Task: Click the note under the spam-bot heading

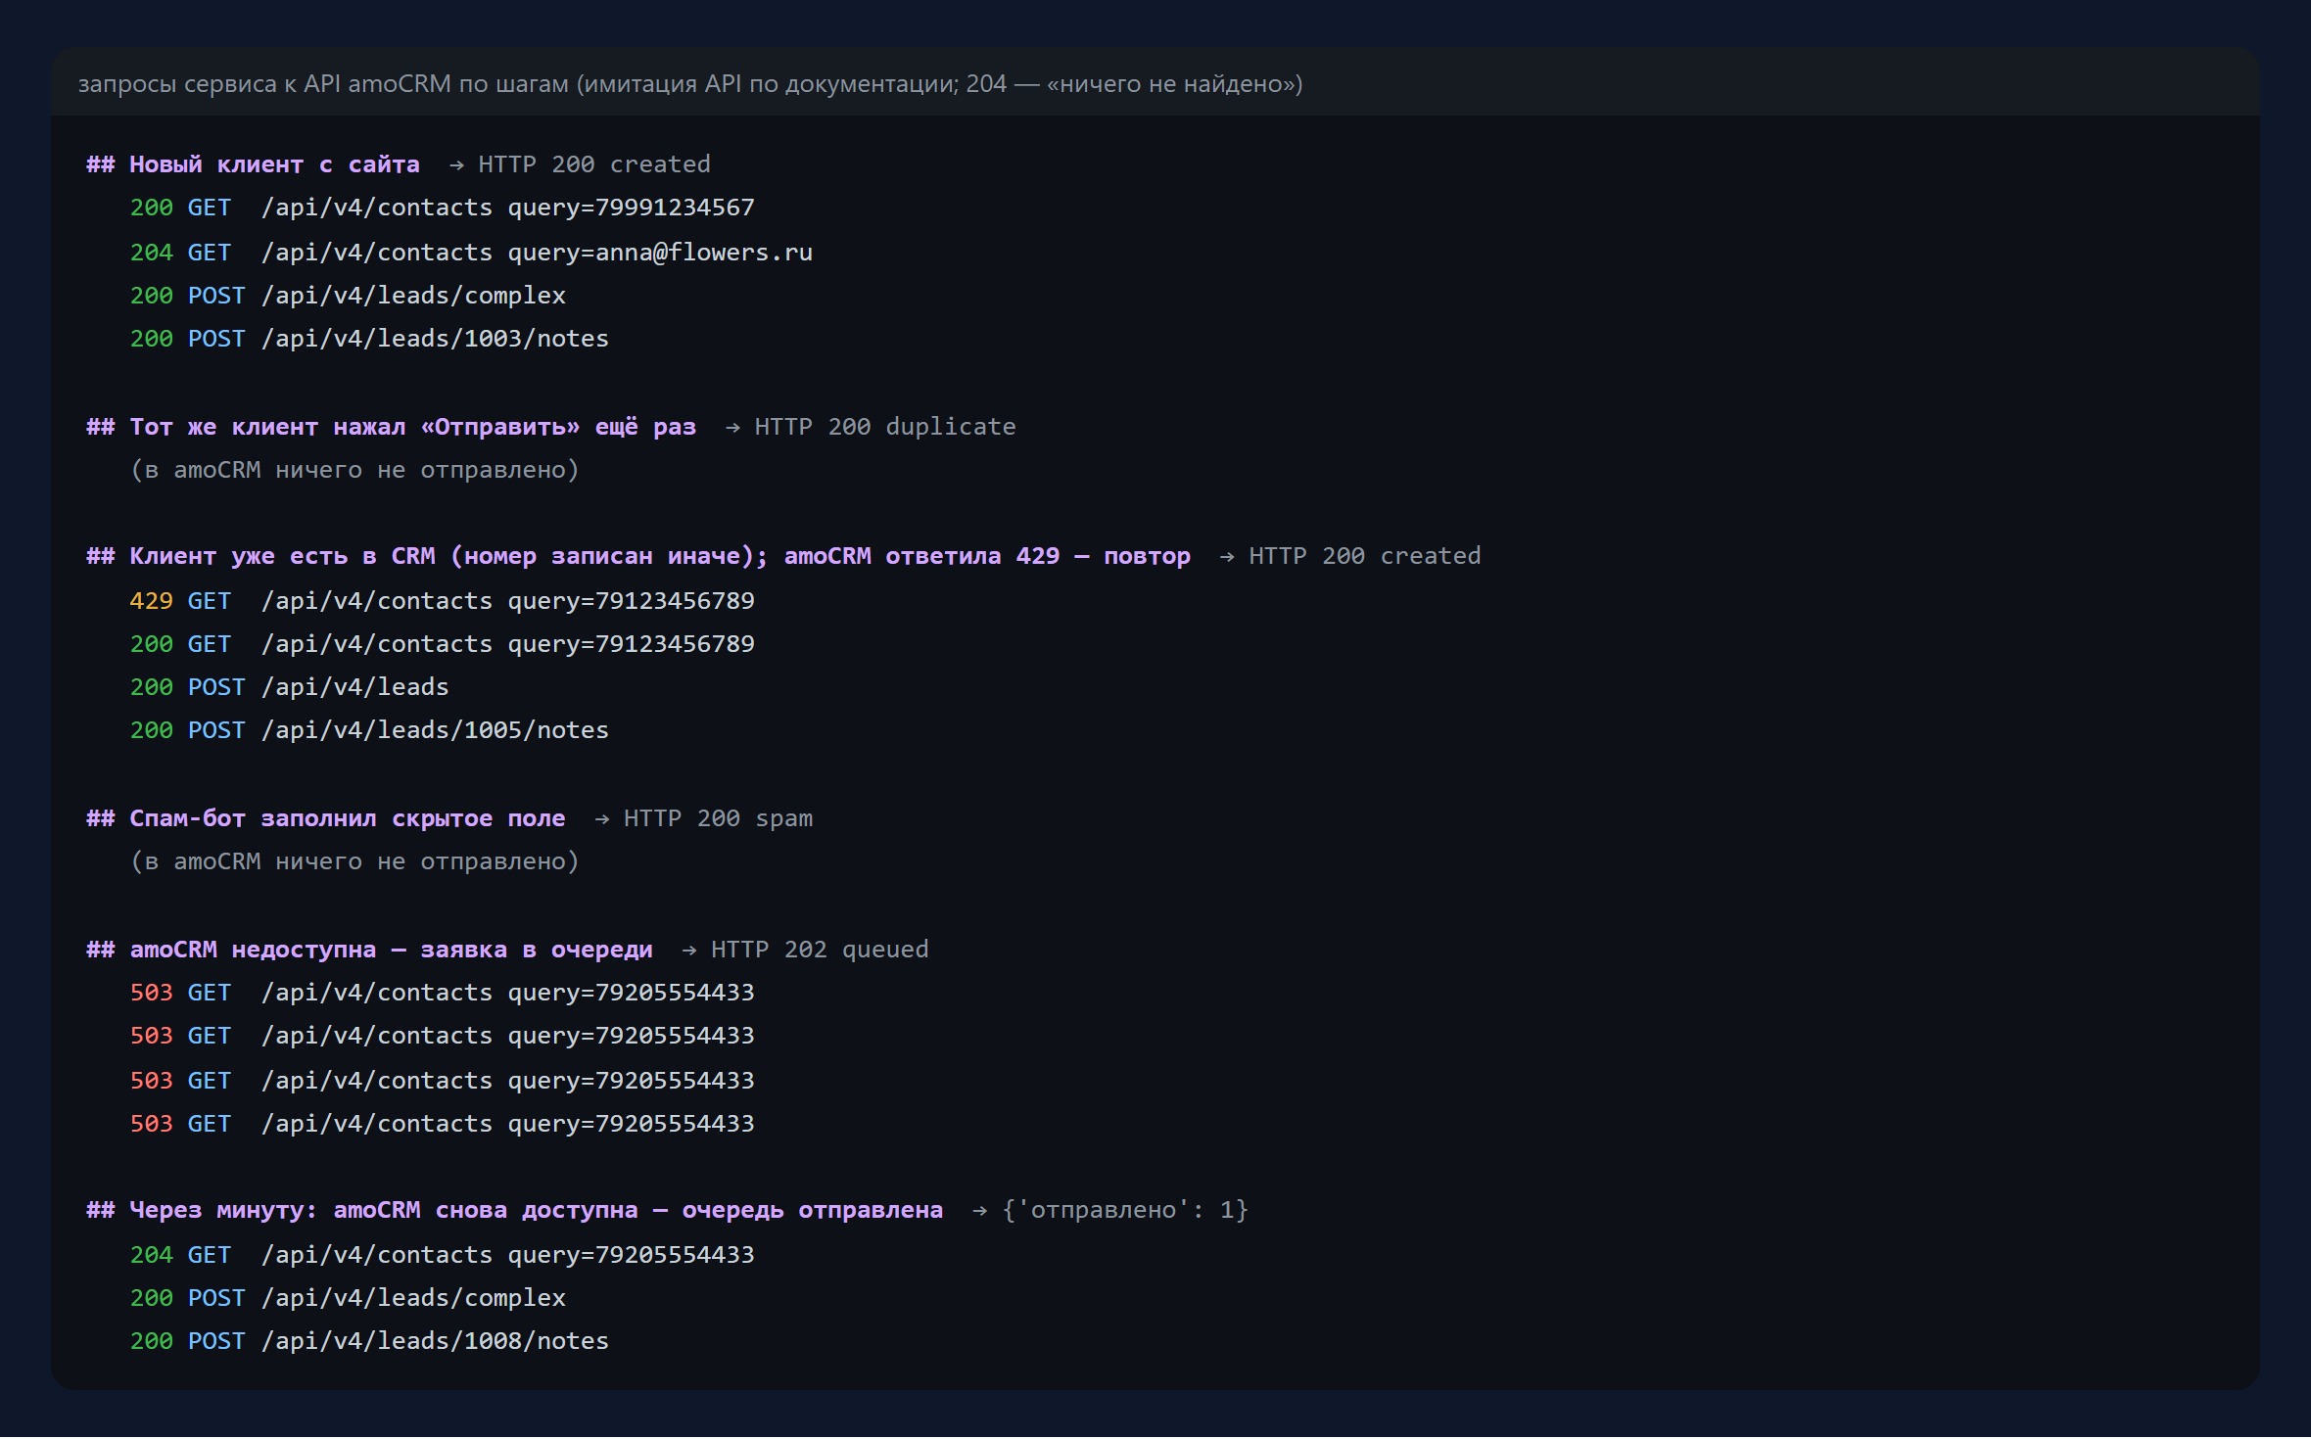Action: click(x=354, y=861)
